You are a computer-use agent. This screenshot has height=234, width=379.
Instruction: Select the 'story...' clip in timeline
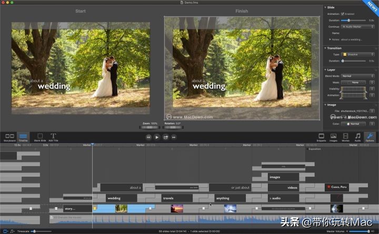pos(77,208)
